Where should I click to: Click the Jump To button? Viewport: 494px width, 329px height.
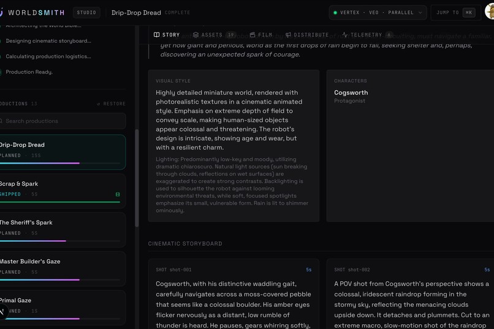point(455,13)
